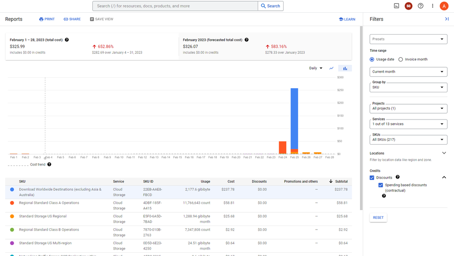Sort table by SKU ID column header
The height and width of the screenshot is (256, 454).
(148, 181)
